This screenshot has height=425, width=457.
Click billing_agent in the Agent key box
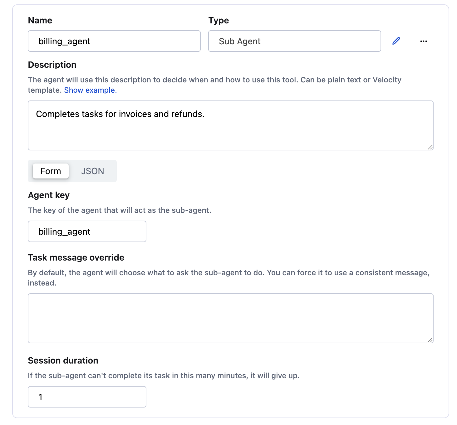(64, 231)
